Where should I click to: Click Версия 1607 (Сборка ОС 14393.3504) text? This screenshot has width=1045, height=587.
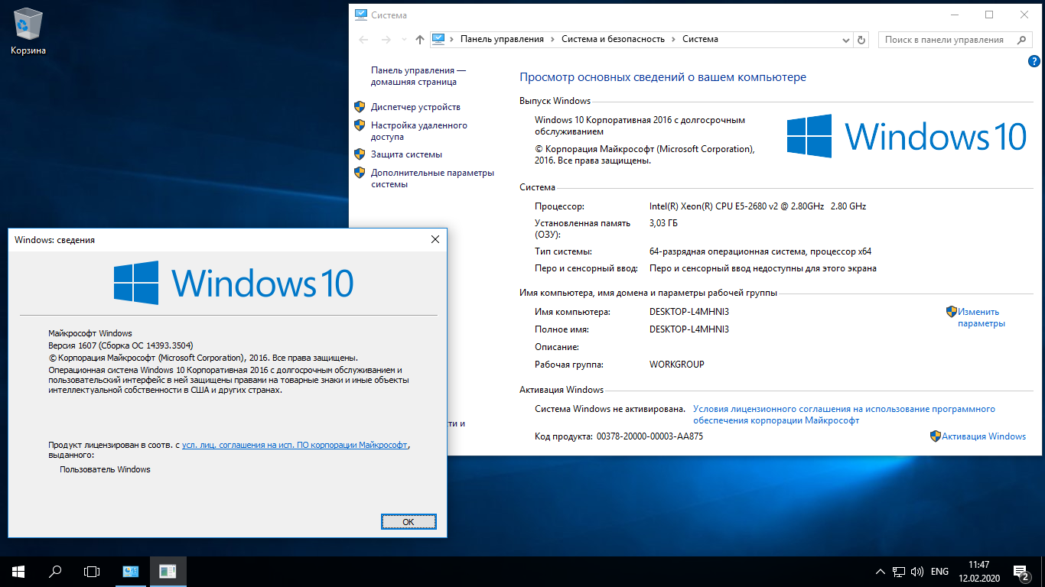point(121,345)
